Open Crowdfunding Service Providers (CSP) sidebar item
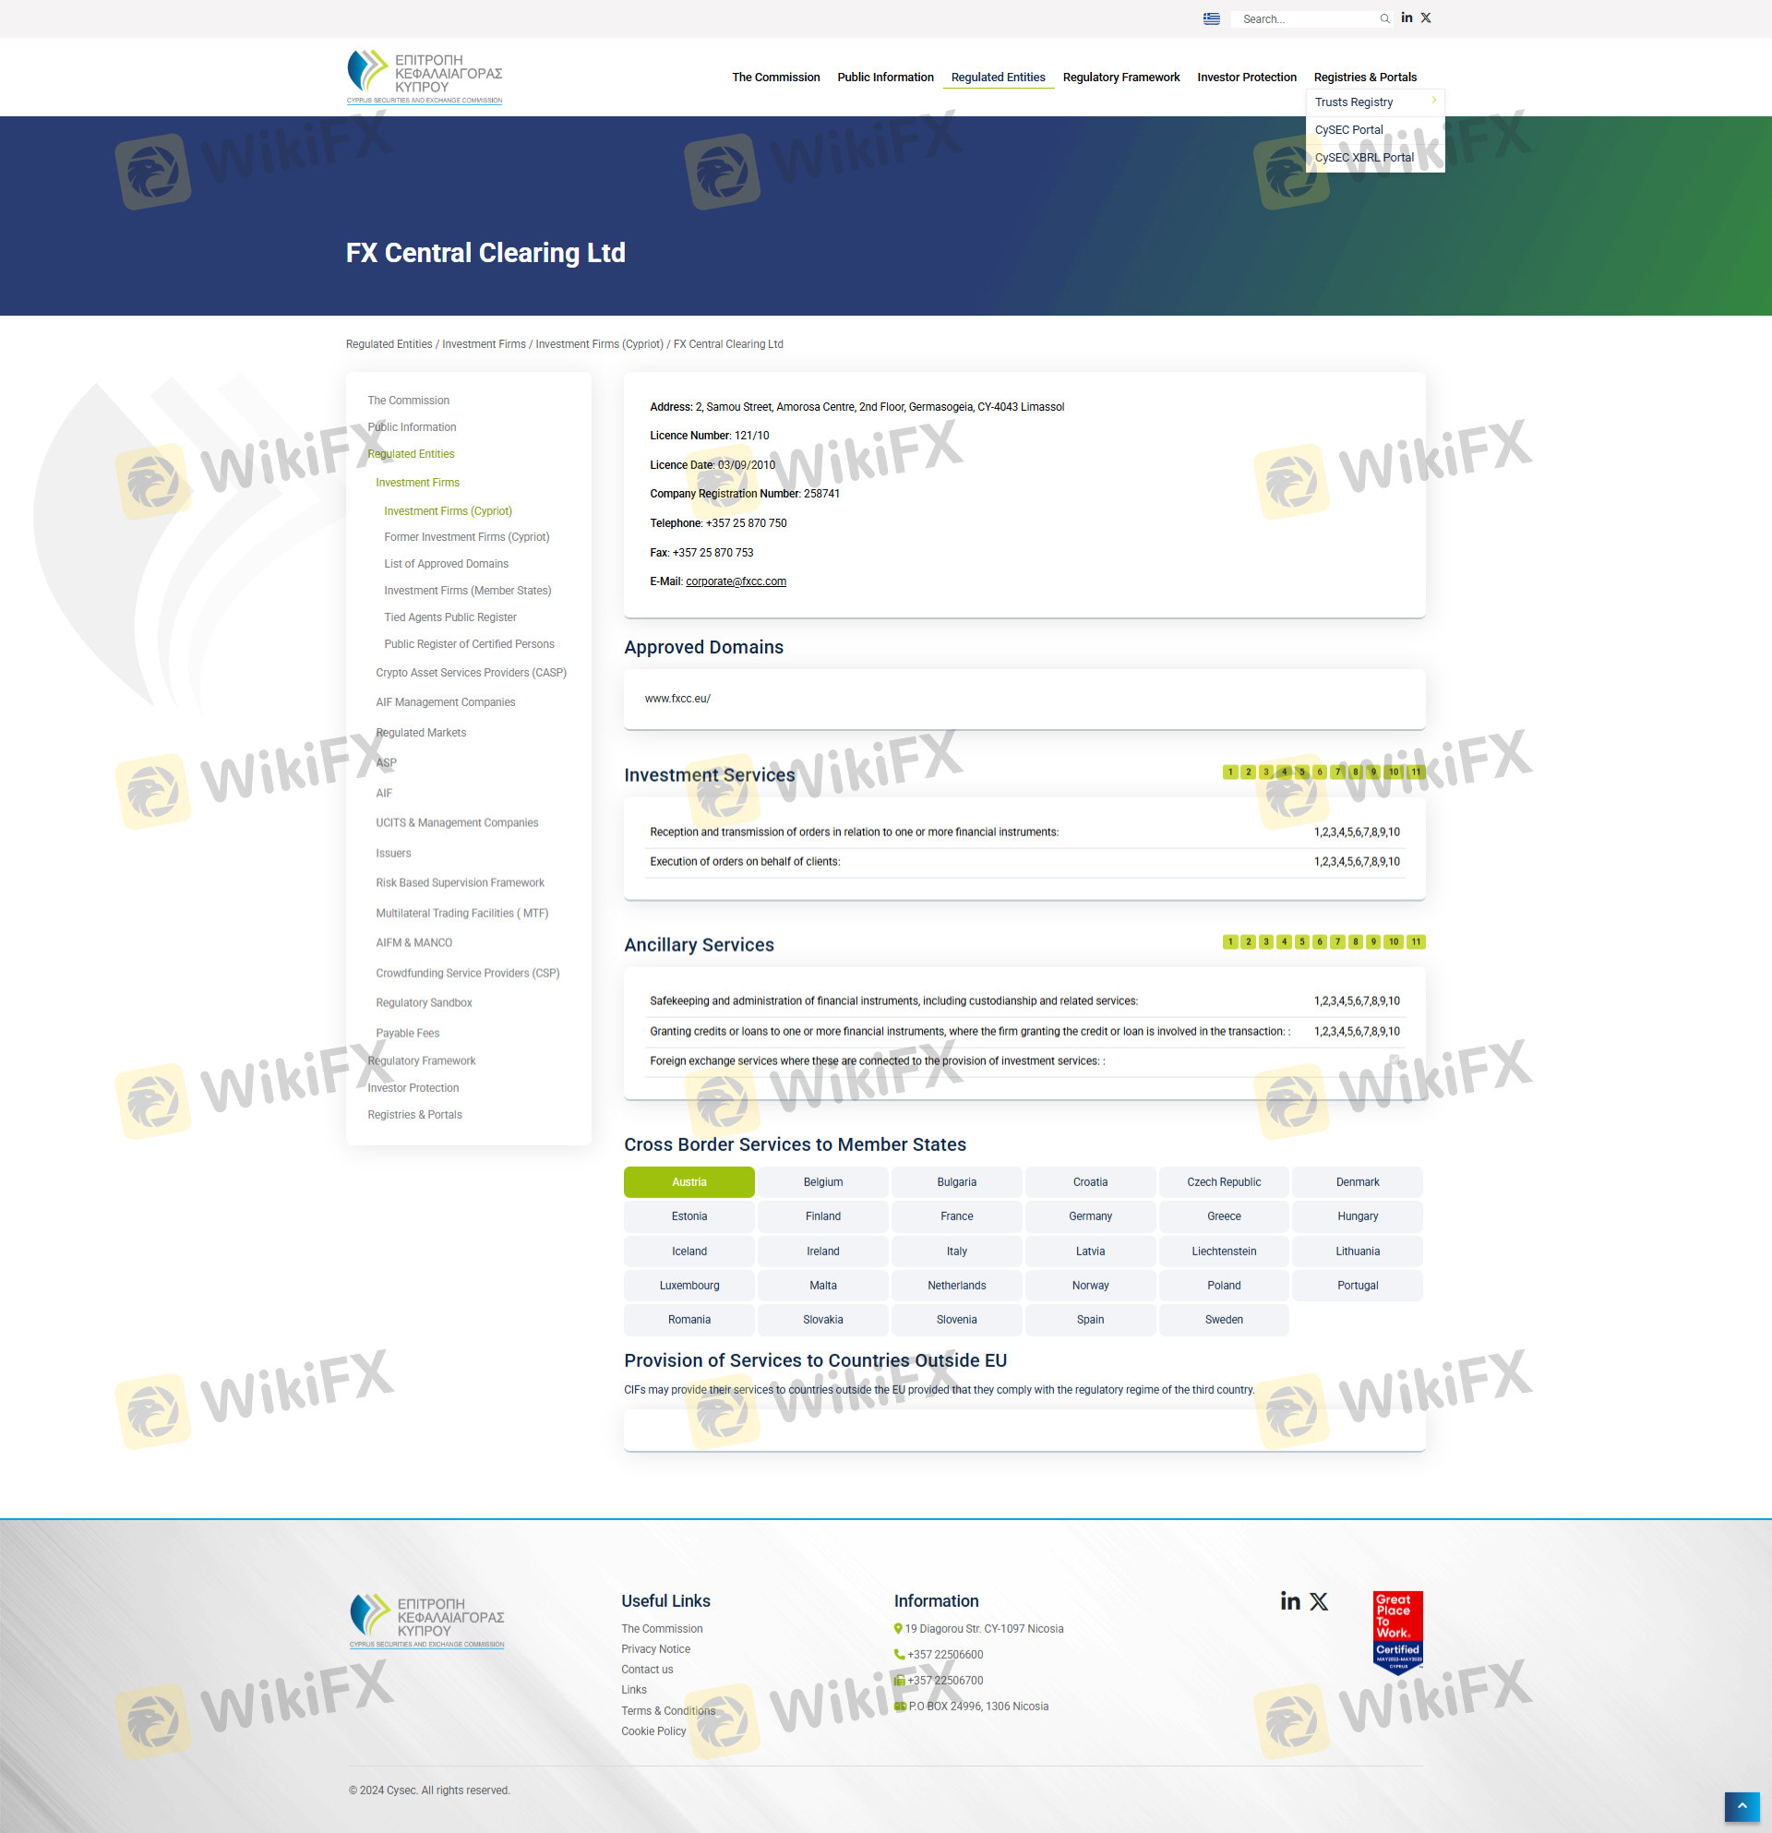This screenshot has width=1772, height=1833. pos(468,974)
